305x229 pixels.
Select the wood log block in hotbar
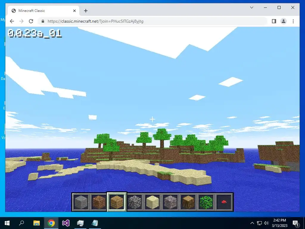click(x=188, y=202)
